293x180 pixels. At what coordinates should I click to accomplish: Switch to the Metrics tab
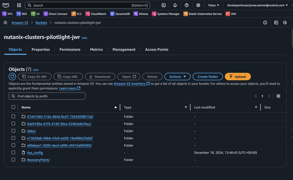pos(96,50)
